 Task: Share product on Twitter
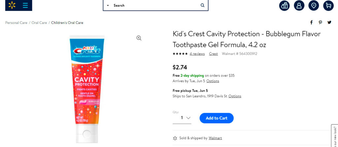tap(329, 22)
